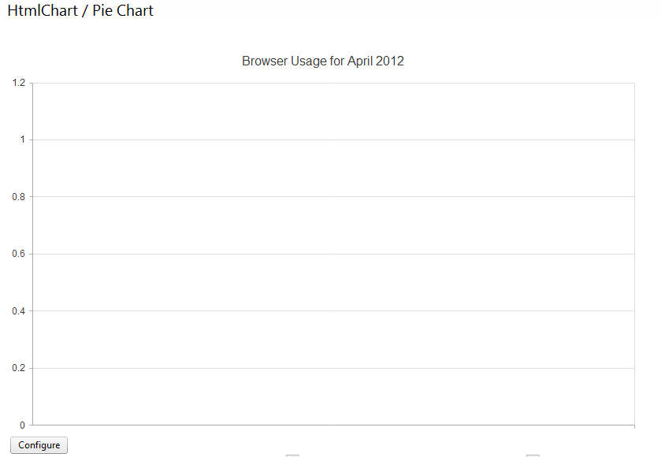
Task: Click the 0.6 y-axis label
Action: [x=19, y=254]
